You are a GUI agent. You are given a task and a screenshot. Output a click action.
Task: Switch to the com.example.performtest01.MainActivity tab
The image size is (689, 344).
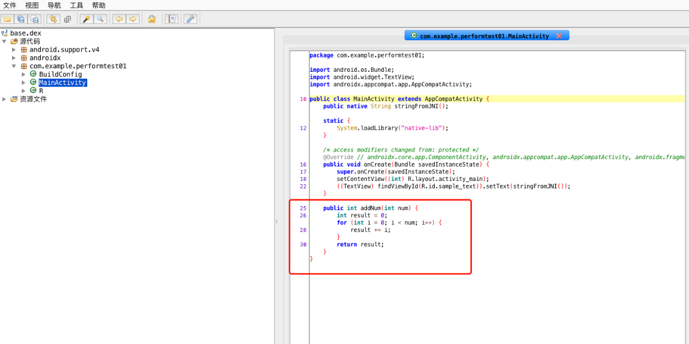pos(484,36)
